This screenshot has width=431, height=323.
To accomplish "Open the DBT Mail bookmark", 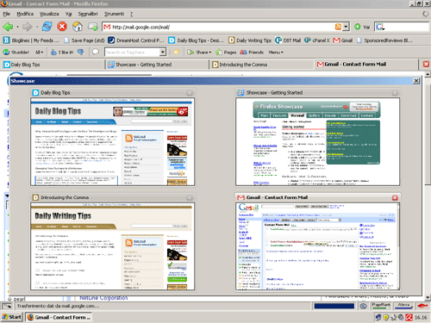I will tap(288, 40).
